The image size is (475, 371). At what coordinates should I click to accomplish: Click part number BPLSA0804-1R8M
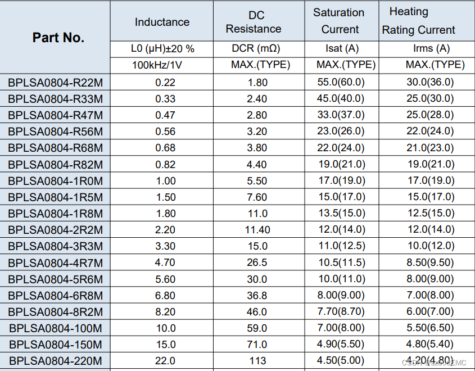[56, 214]
